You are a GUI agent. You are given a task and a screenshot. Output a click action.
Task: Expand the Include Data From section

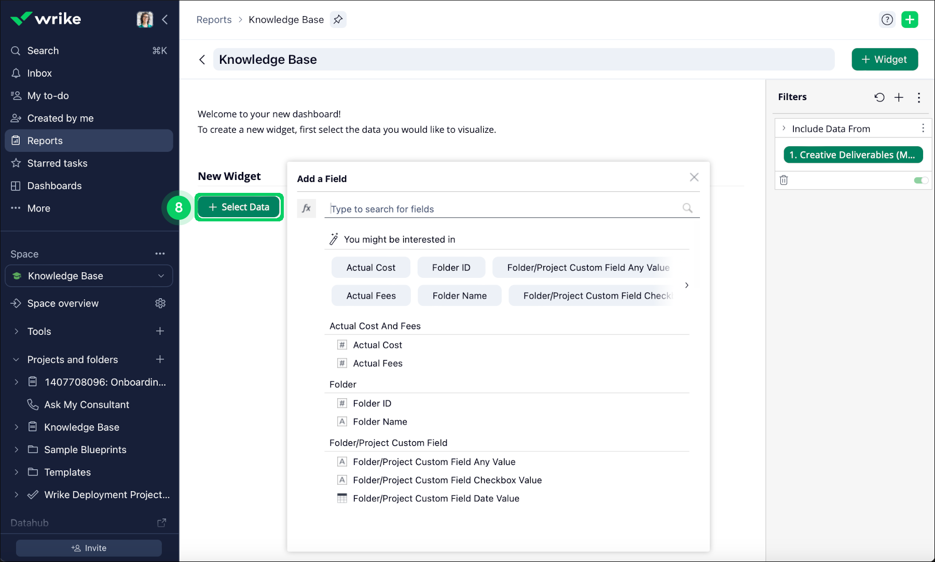click(x=784, y=129)
